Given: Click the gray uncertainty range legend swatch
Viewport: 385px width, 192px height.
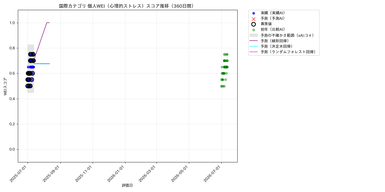Looking at the screenshot, I should pos(254,35).
